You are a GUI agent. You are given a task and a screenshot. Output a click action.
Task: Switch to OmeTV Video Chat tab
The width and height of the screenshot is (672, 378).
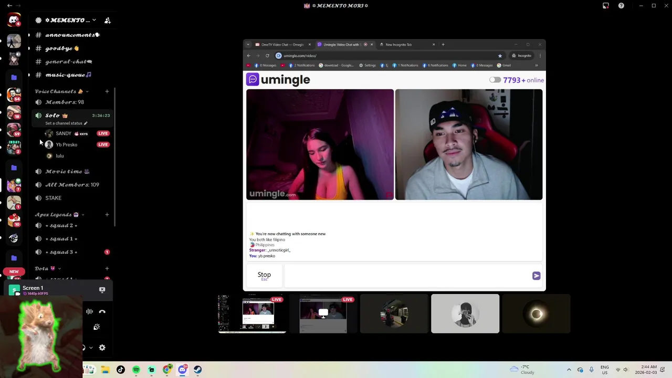282,45
